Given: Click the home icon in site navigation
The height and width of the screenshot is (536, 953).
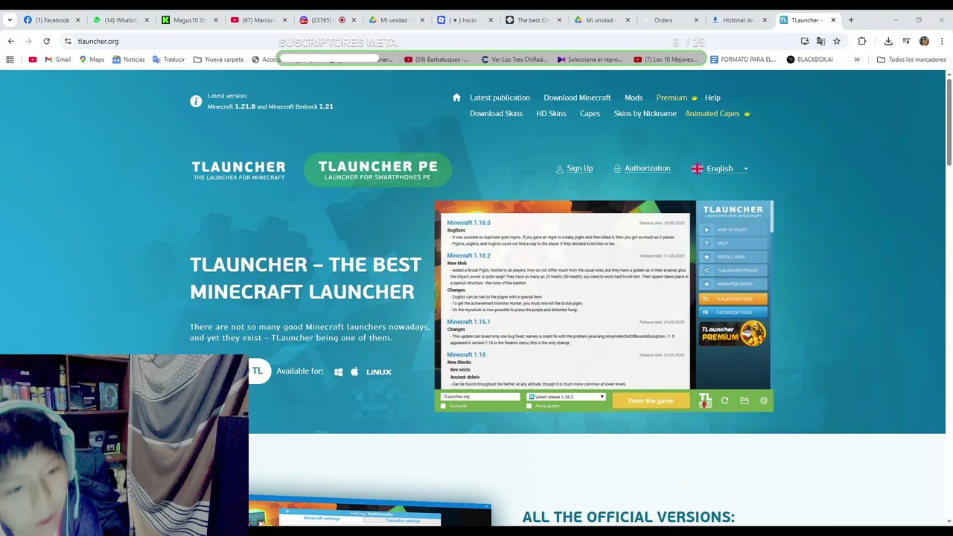Looking at the screenshot, I should pyautogui.click(x=456, y=98).
